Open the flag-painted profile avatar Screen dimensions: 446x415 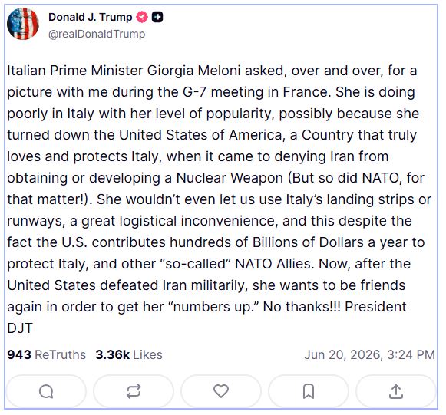23,24
